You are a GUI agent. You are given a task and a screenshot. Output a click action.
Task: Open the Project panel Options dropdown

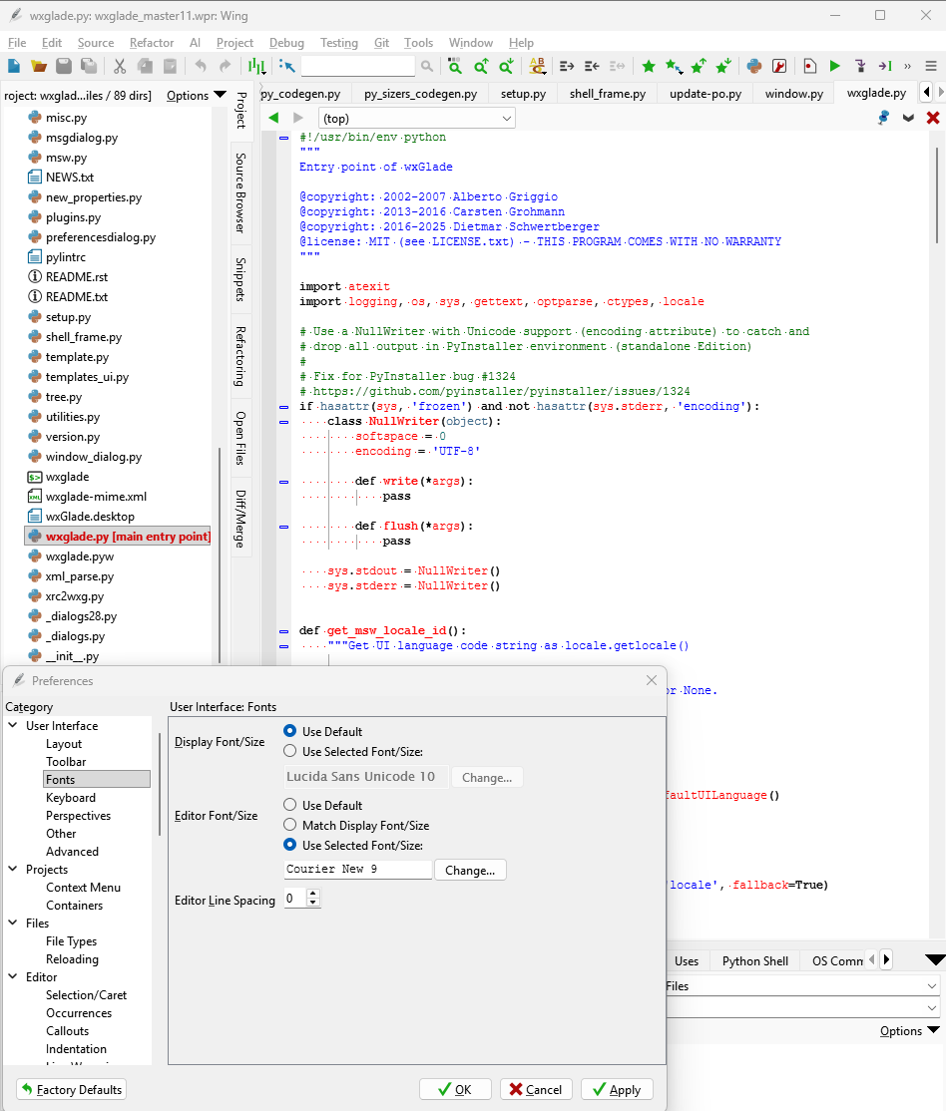197,96
